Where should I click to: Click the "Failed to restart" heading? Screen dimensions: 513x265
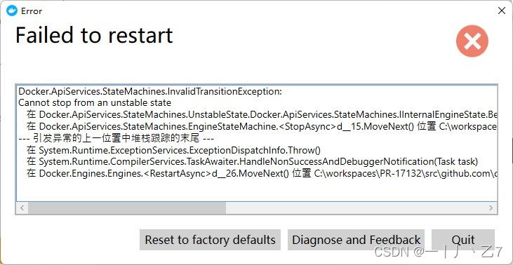click(x=94, y=35)
